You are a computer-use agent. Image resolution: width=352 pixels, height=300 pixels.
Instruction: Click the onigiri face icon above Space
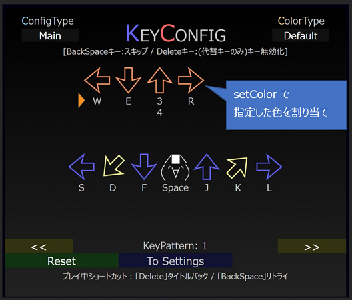pyautogui.click(x=175, y=167)
